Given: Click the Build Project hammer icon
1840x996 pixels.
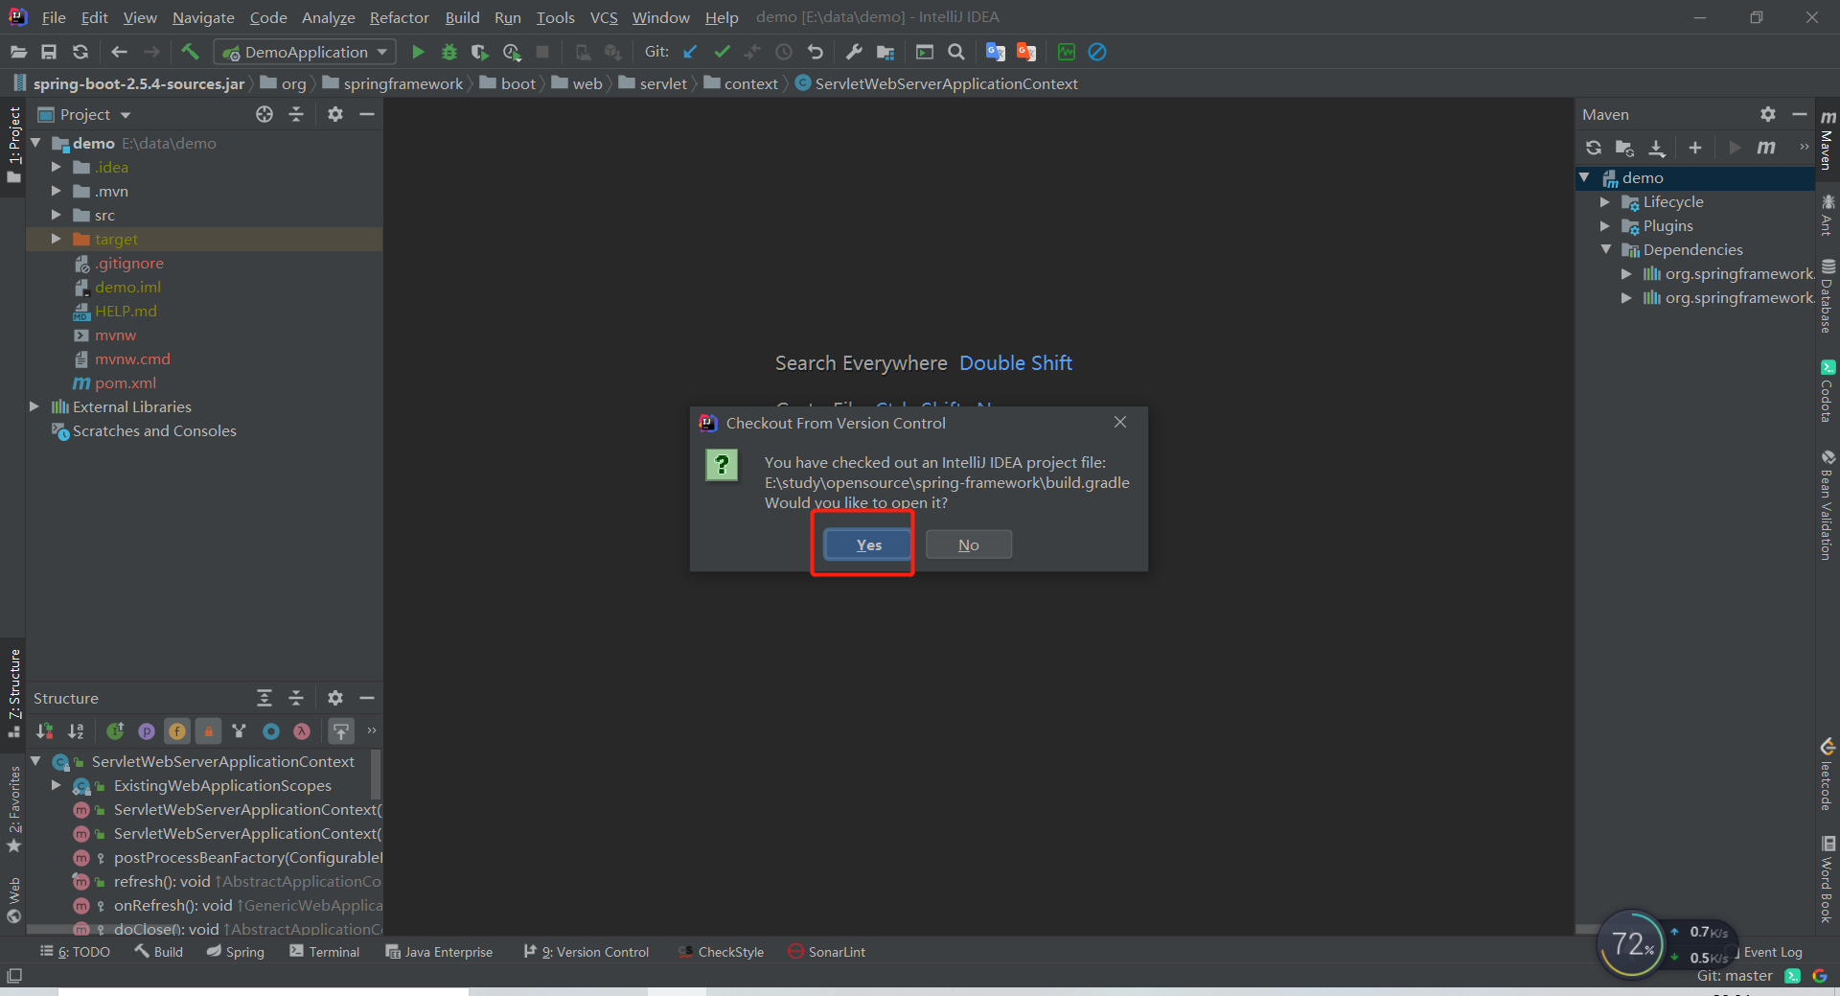Looking at the screenshot, I should 190,52.
